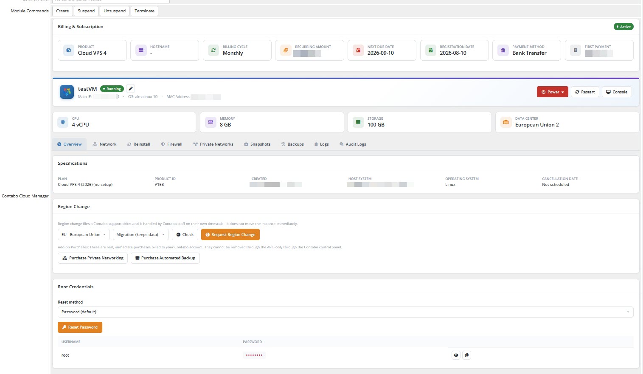Copy root password with the copy icon
This screenshot has height=374, width=643.
pyautogui.click(x=466, y=355)
